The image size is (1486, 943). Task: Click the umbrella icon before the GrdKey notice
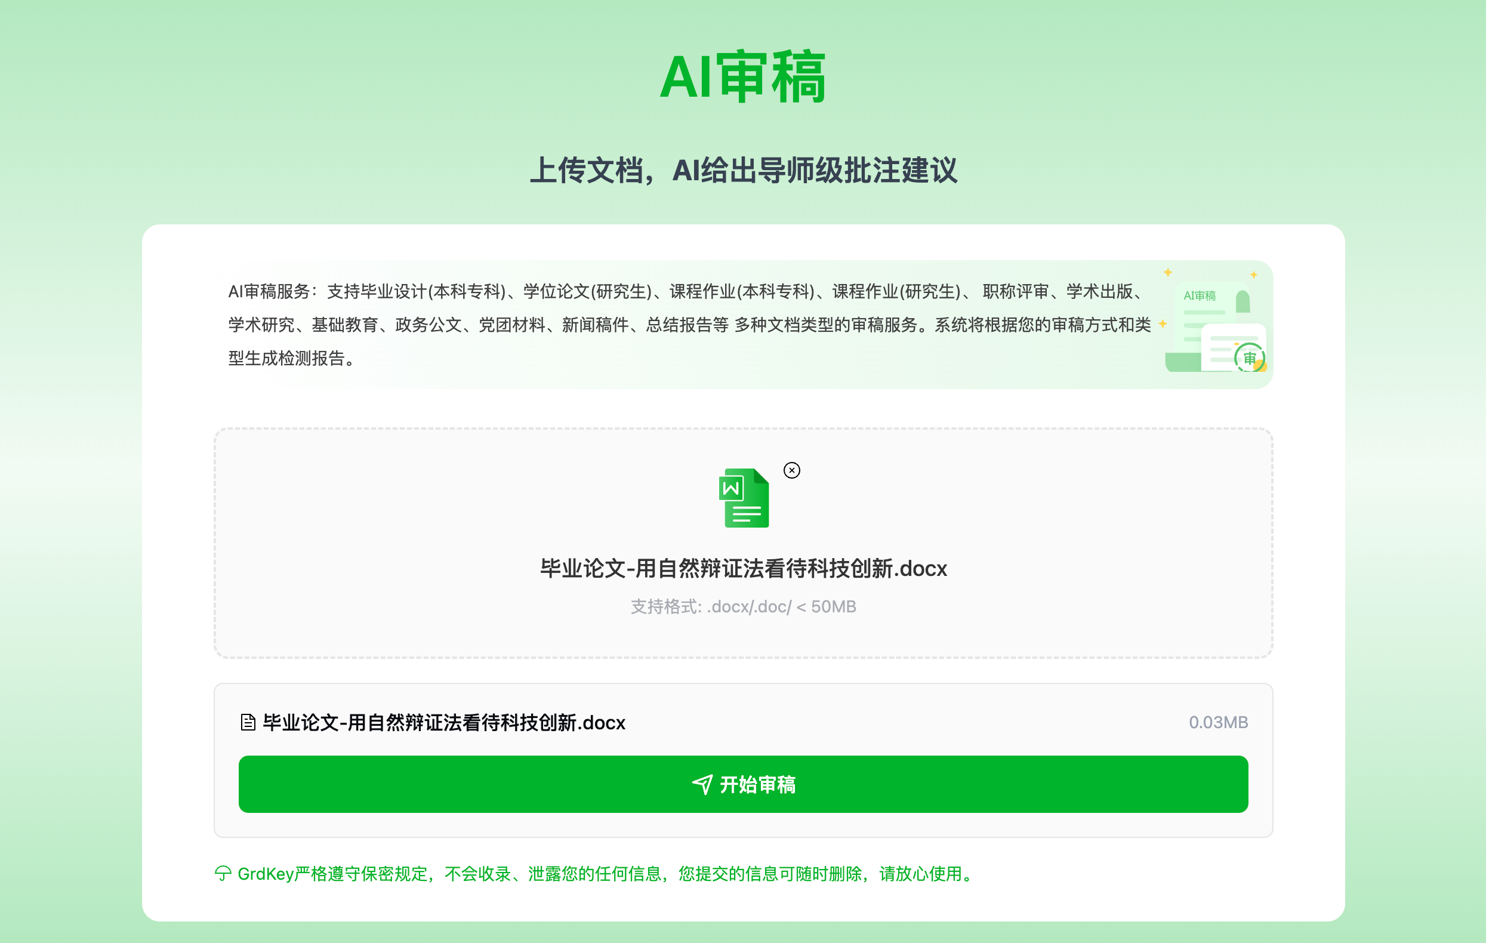click(x=223, y=873)
